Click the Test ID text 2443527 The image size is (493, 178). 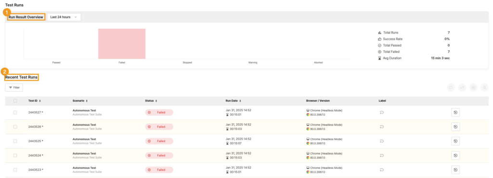[x=35, y=112]
